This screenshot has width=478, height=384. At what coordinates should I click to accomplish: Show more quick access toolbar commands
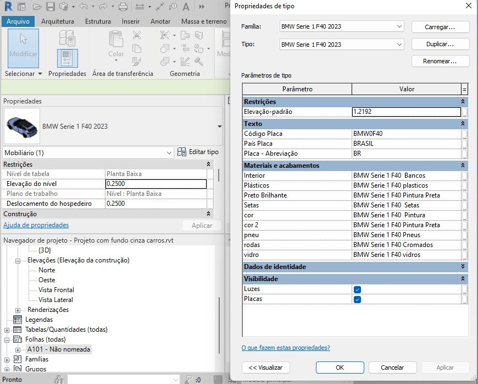(x=202, y=7)
